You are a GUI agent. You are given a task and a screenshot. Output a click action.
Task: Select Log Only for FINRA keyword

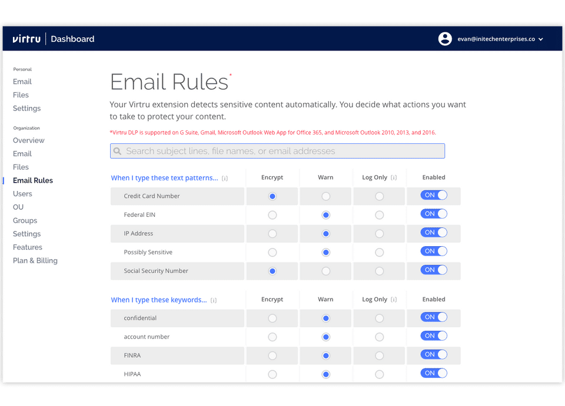point(379,355)
